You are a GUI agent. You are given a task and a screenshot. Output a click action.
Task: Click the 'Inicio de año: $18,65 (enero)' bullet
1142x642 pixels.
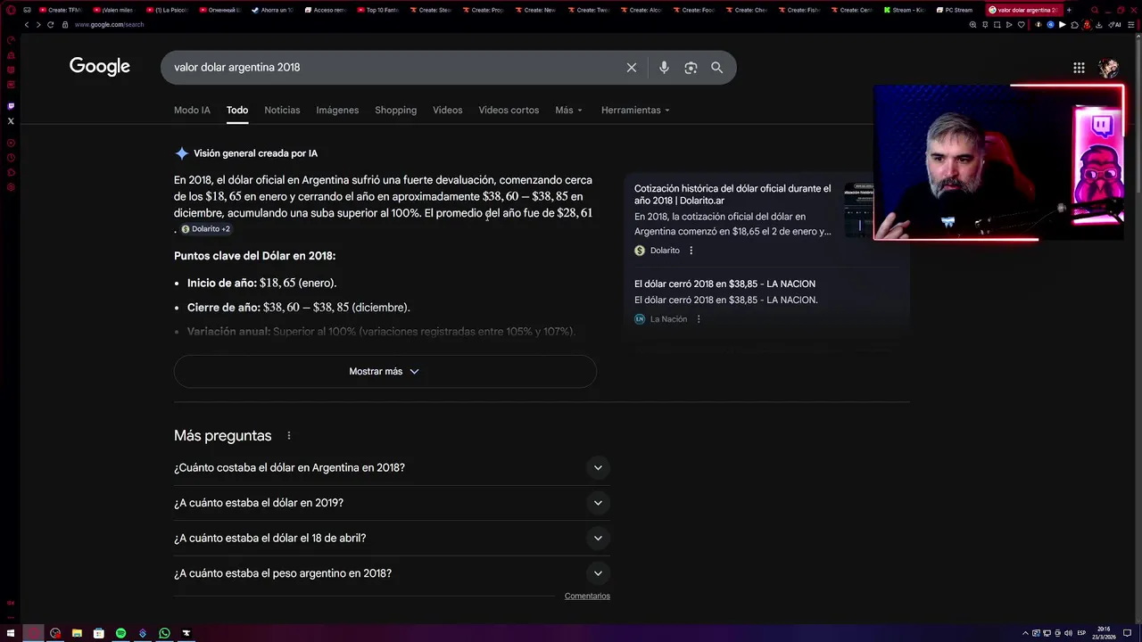pos(261,283)
